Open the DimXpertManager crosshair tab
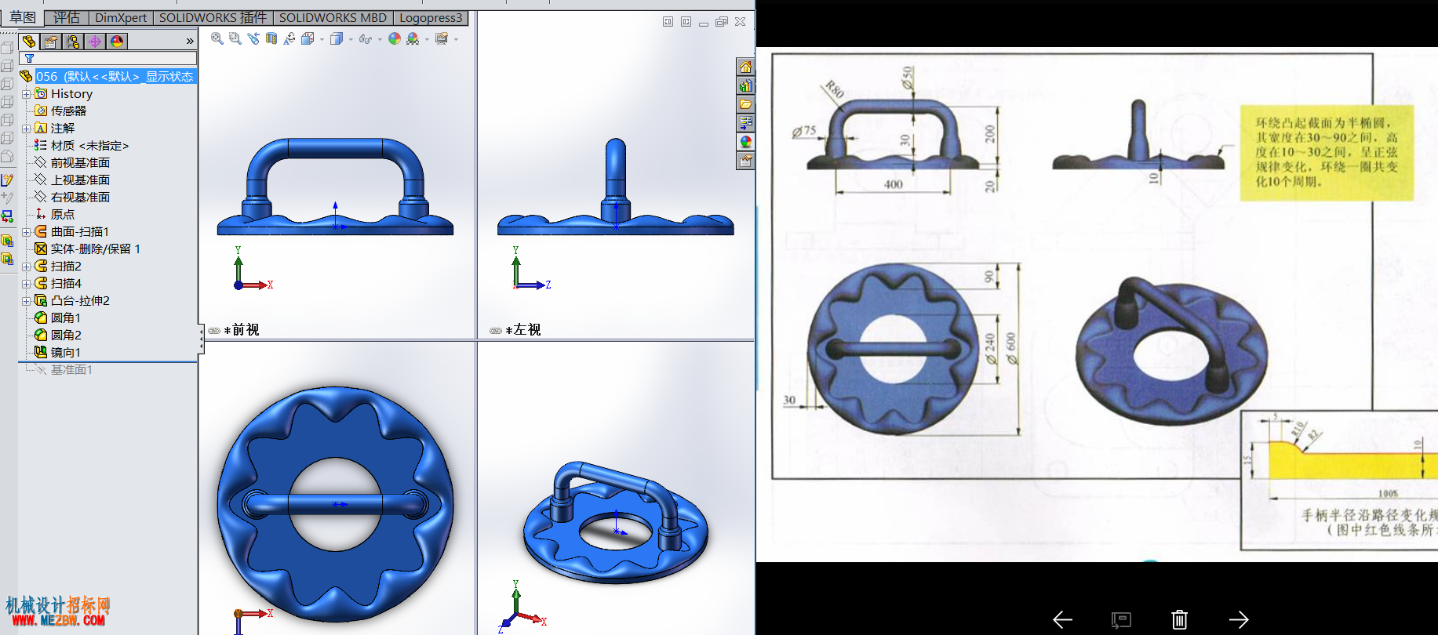Screen dimensions: 1438x635 95,42
